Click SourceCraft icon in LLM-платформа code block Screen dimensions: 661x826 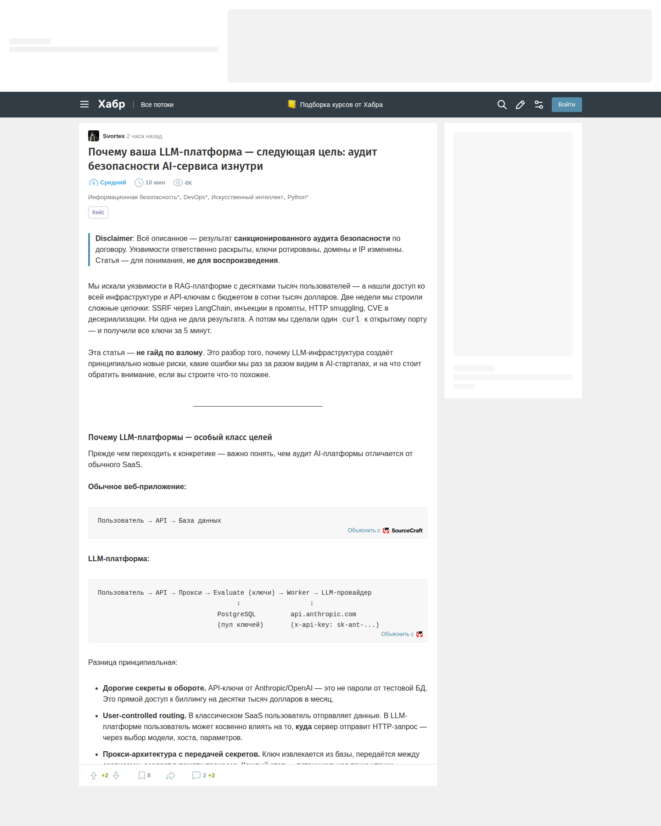(x=420, y=634)
